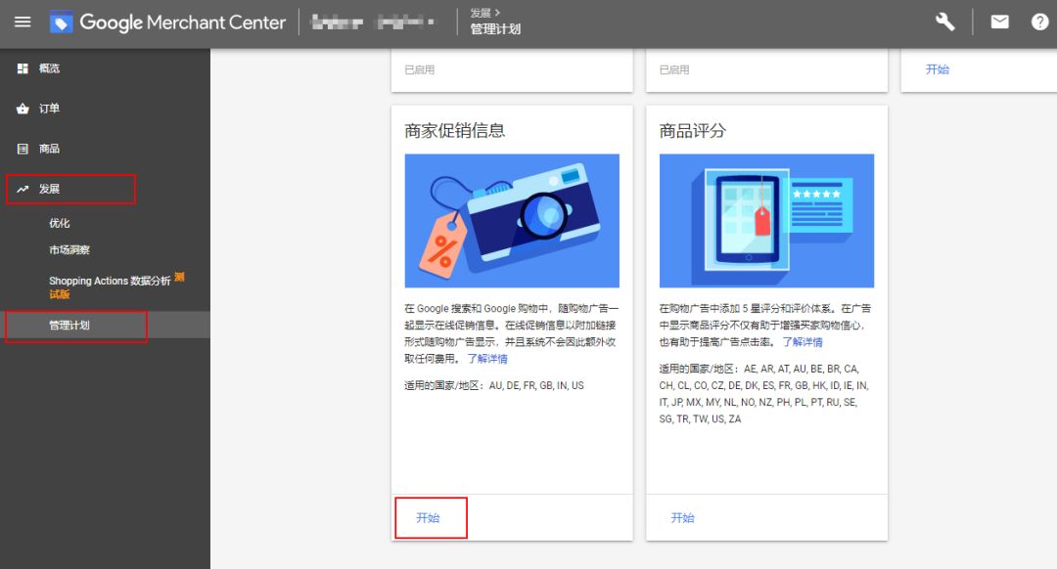This screenshot has width=1057, height=569.
Task: Click 开始 under 商家促销信息
Action: pyautogui.click(x=431, y=517)
